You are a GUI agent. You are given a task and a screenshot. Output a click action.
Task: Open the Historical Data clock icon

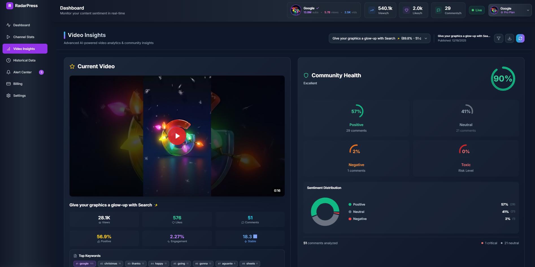(x=9, y=60)
